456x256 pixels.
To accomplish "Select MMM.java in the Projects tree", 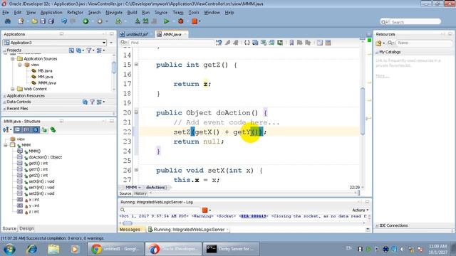I will [47, 83].
